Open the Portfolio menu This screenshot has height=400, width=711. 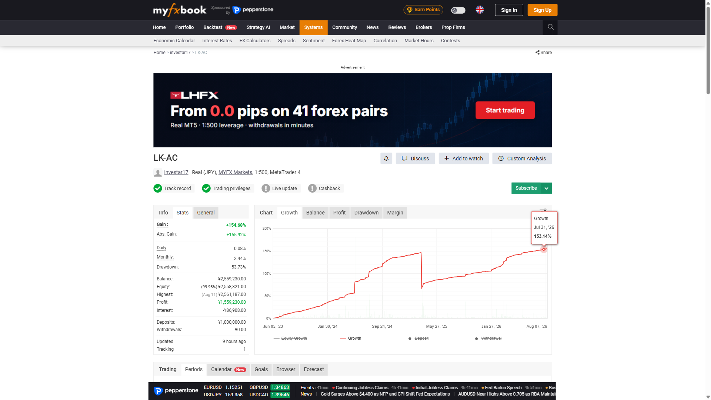click(x=184, y=27)
